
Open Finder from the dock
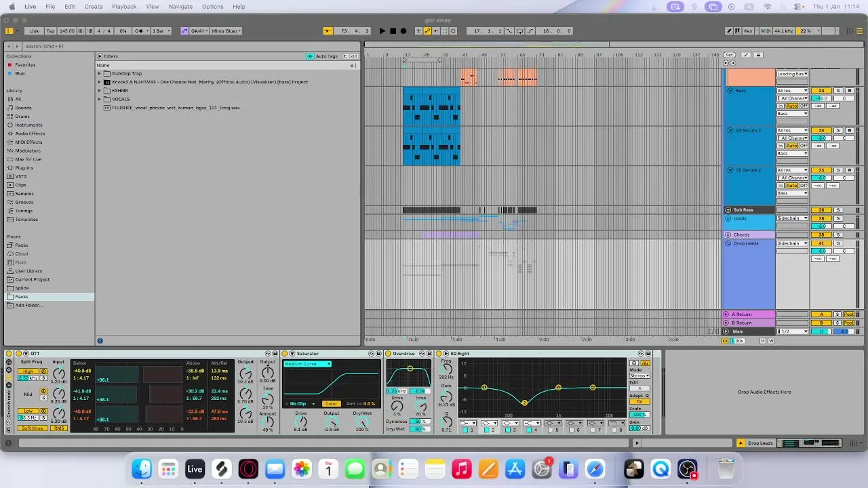(142, 469)
